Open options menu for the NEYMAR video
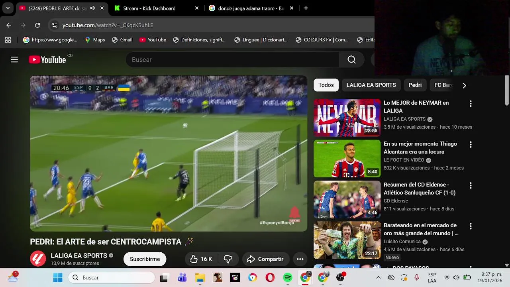 (x=471, y=104)
